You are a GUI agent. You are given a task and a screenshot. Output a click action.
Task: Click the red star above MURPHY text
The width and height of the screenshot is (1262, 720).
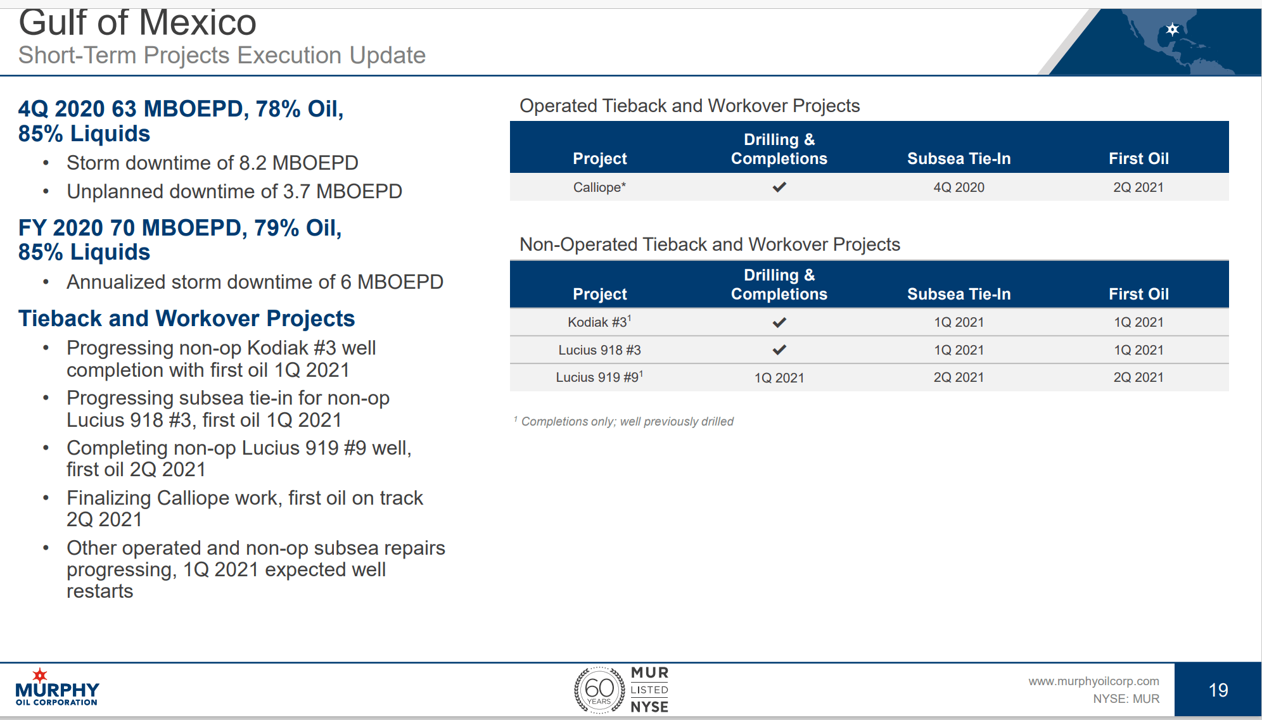40,676
